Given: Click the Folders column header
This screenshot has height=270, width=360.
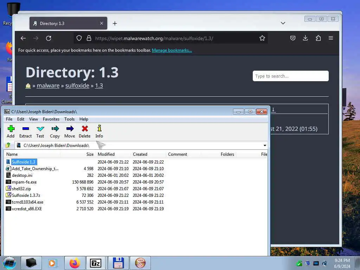Looking at the screenshot, I should tap(218, 154).
